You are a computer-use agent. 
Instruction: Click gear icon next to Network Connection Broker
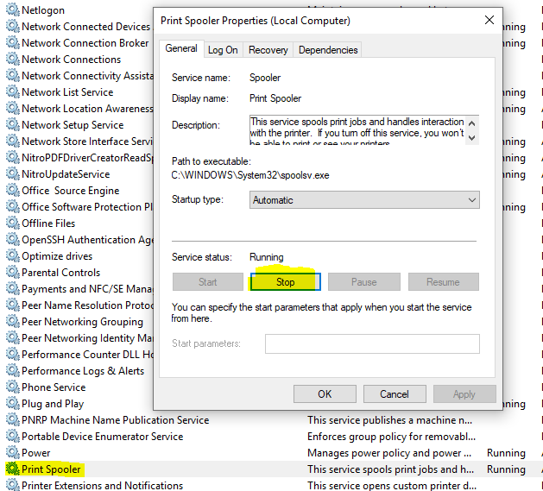click(x=12, y=42)
